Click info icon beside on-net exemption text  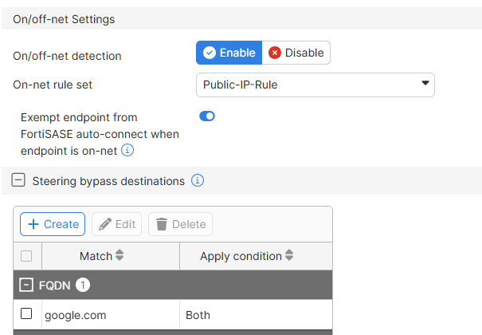pyautogui.click(x=127, y=149)
